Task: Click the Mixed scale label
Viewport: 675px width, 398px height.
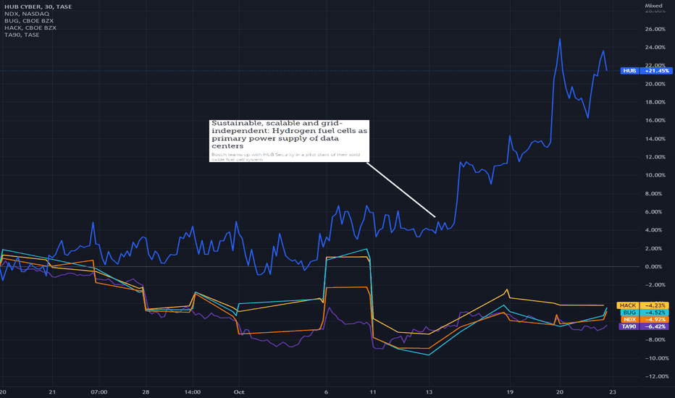Action: 653,6
